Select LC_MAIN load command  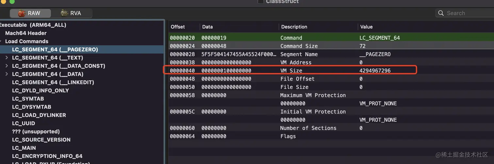point(24,148)
